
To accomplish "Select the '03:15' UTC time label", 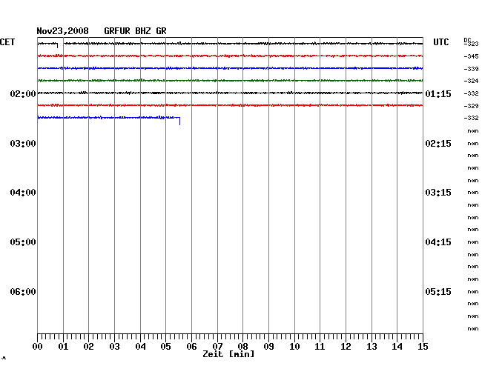I will pos(438,193).
